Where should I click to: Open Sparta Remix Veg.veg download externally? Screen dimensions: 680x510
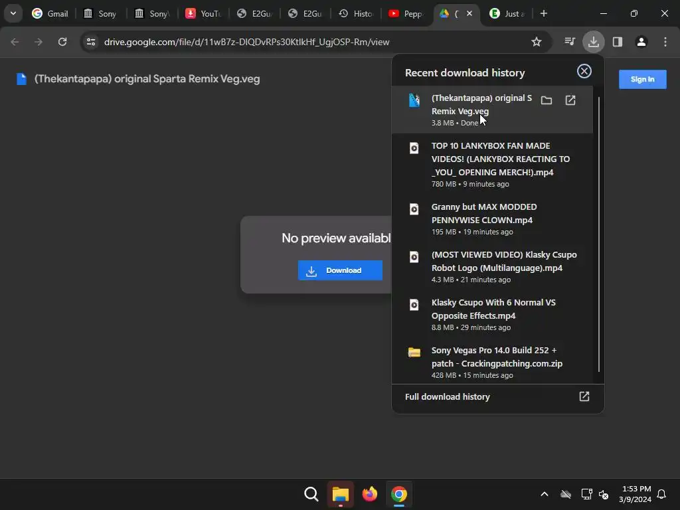coord(570,101)
